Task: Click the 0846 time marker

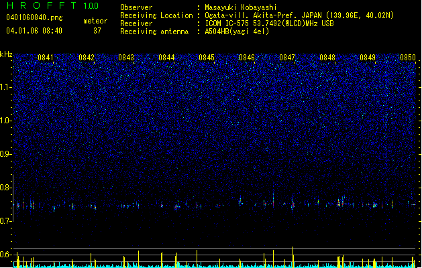Action: (247, 58)
